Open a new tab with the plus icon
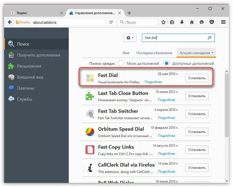 pyautogui.click(x=129, y=13)
